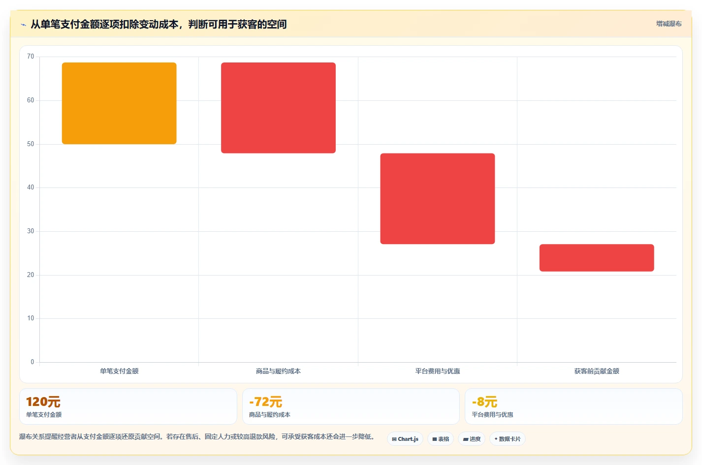Screen dimensions: 702x465
Task: Select the Chart.js chip
Action: coord(405,439)
